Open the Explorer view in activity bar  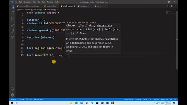point(12,7)
